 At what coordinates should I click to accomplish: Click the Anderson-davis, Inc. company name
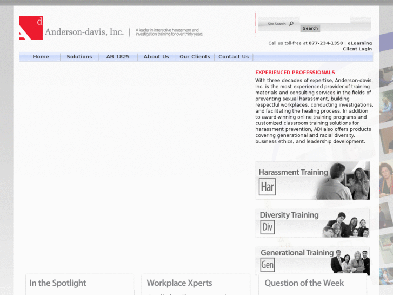click(84, 32)
